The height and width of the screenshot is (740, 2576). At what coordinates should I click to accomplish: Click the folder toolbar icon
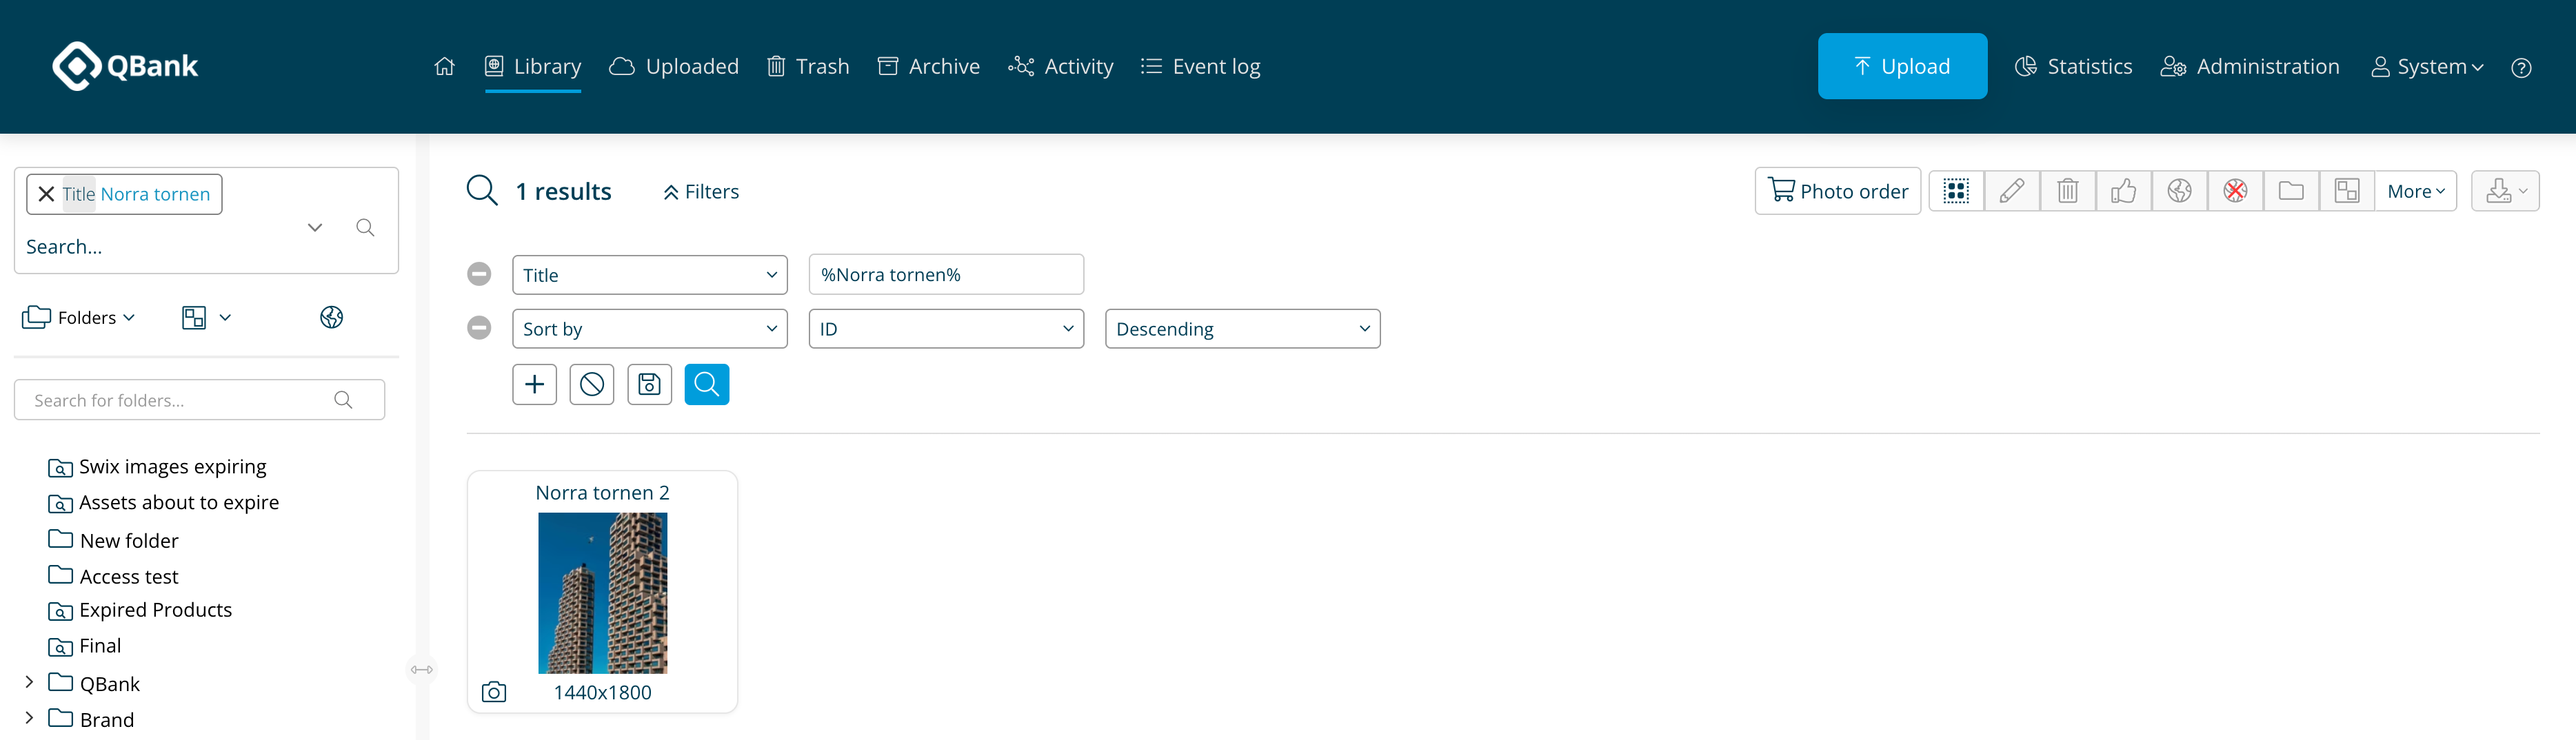pyautogui.click(x=2291, y=191)
